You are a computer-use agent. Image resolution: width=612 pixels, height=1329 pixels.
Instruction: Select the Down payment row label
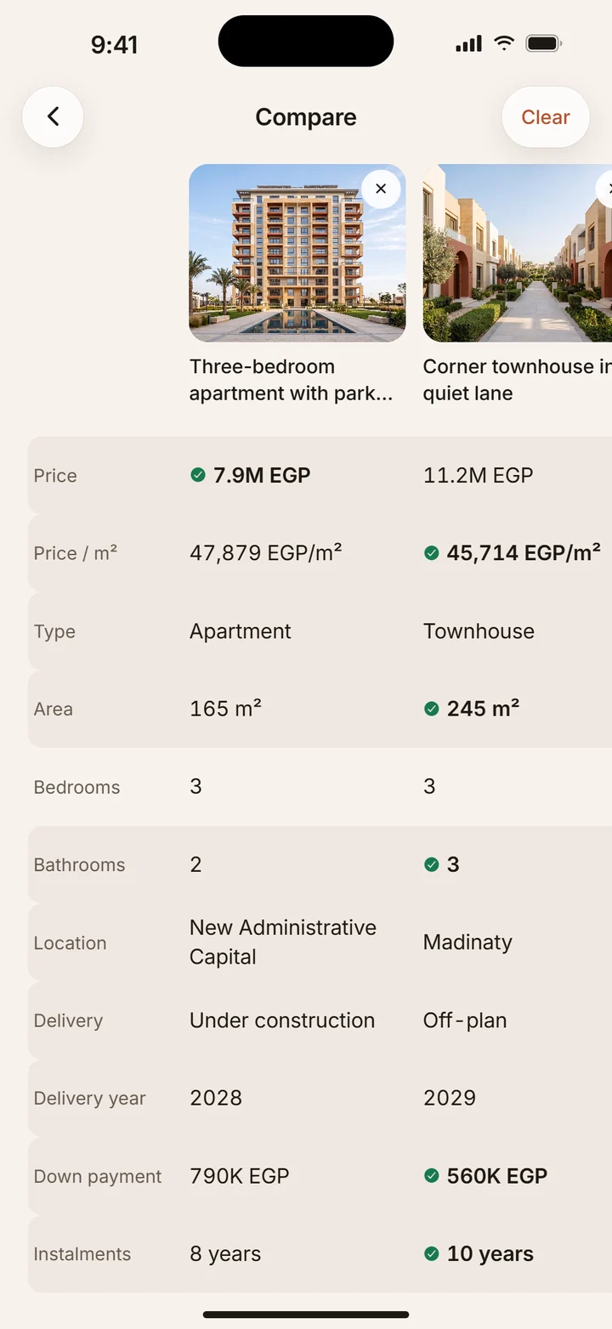[x=98, y=1176]
